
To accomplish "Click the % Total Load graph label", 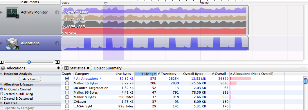I will pos(74,26).
